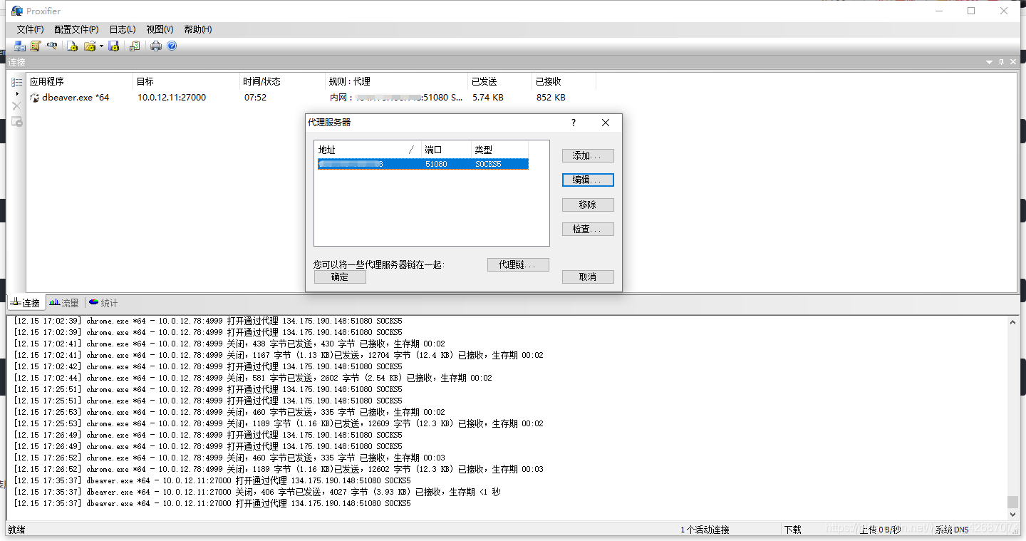Open the Proxy Servers toolbar icon
Screen dimensions: 1026x541
click(x=19, y=46)
